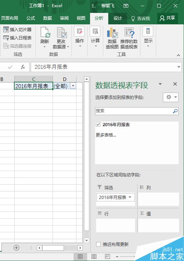Click Recommended PivotTables (推荐的数据透视表)
Screen dimensions: 184x261
(129, 38)
